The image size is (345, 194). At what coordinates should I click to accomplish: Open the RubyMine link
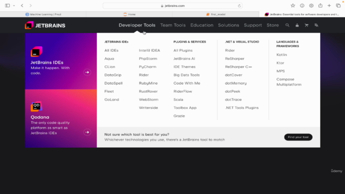(148, 83)
